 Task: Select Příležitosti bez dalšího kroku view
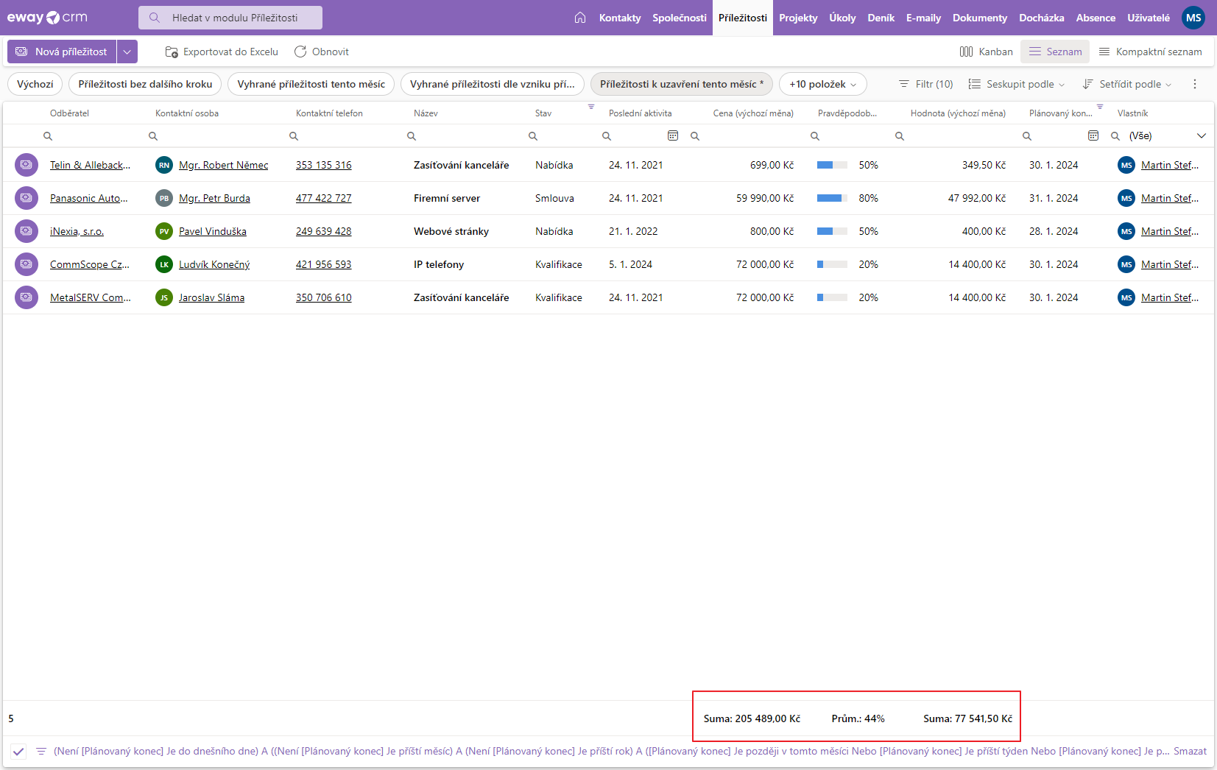145,84
